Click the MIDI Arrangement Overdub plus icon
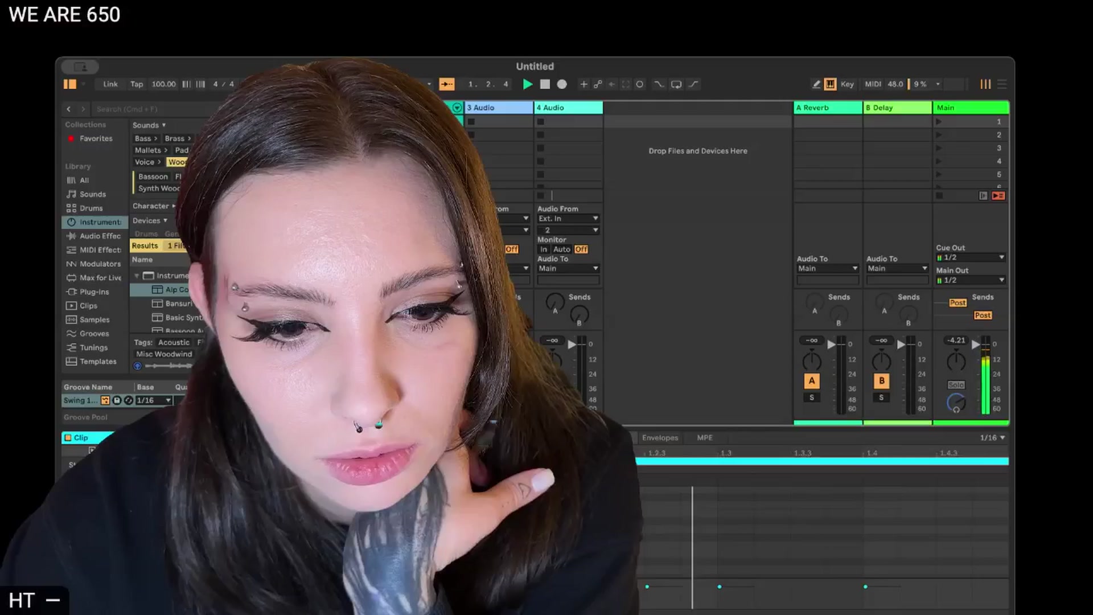1093x615 pixels. 584,84
